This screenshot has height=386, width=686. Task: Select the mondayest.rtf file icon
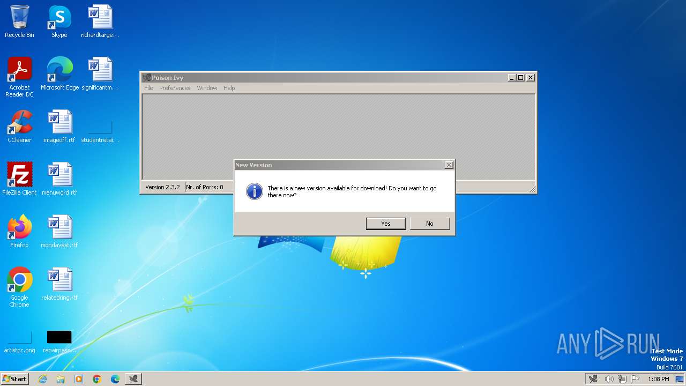pos(59,232)
